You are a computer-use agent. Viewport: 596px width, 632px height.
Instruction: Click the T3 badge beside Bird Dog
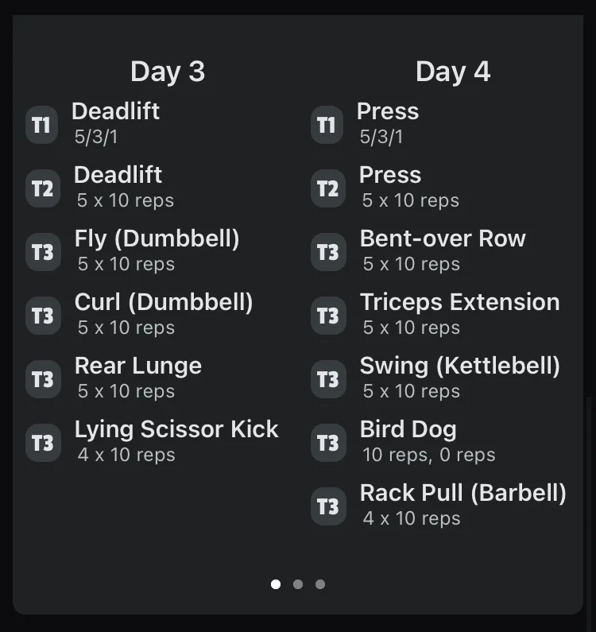point(327,444)
